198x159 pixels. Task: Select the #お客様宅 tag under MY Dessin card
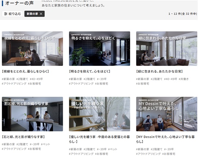169,154
